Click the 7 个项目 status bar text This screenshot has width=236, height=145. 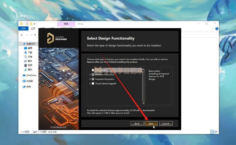[x=25, y=132]
